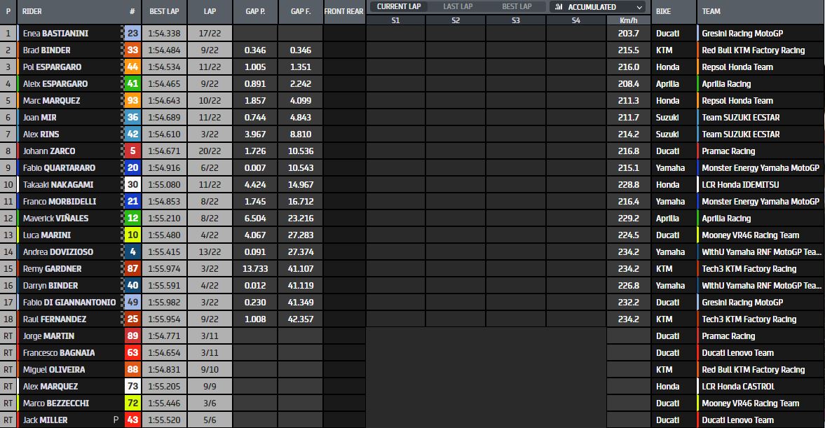This screenshot has width=825, height=428.
Task: Select rider Pol ESPARGARO
Action: pyautogui.click(x=52, y=67)
